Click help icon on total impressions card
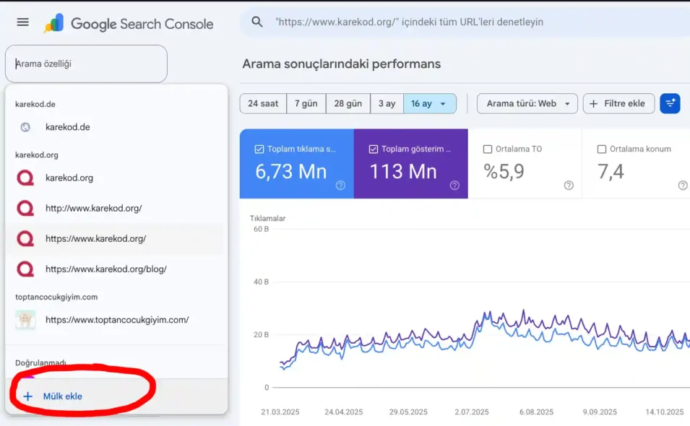Screen dimensions: 690x426 [x=454, y=186]
